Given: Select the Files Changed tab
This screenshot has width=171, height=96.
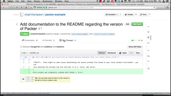Looking at the screenshot, I should click(x=68, y=40).
